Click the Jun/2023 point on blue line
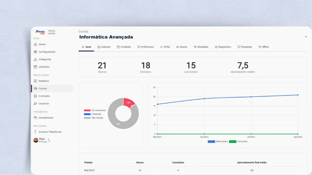312x175 pixels. tap(204, 99)
